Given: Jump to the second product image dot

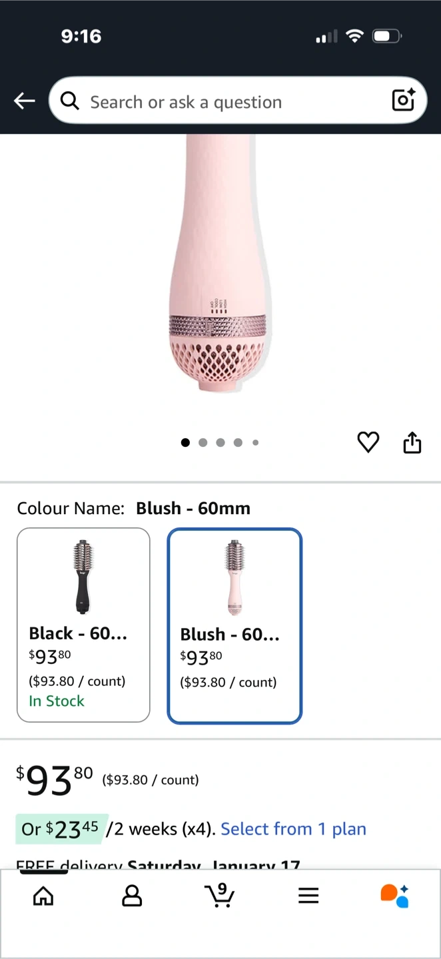Looking at the screenshot, I should tap(203, 442).
